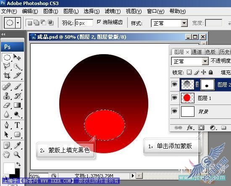Pick the Zoom magnifier tool
Image resolution: width=231 pixels, height=186 pixels.
click(17, 155)
